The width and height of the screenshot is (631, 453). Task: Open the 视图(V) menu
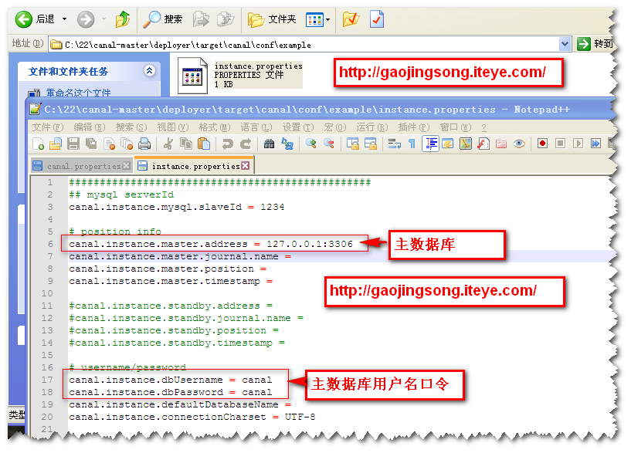[x=173, y=127]
